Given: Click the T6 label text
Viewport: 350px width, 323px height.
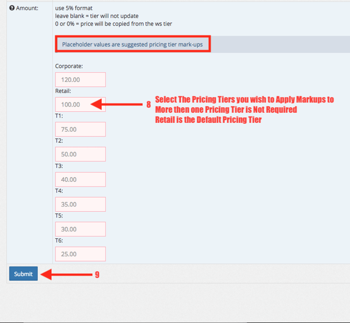Looking at the screenshot, I should 59,240.
